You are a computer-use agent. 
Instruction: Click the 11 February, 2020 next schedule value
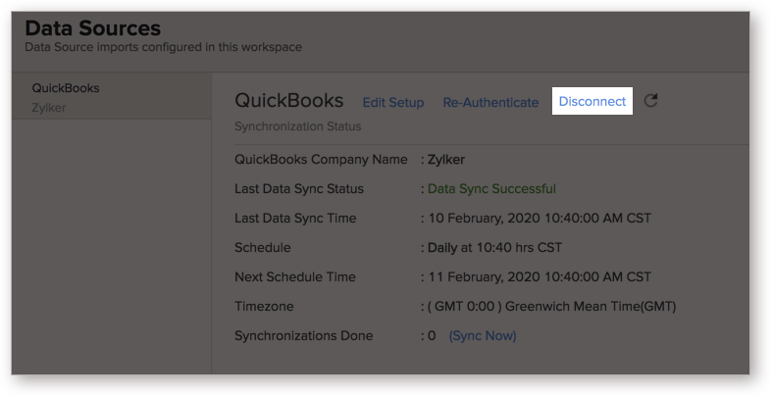pyautogui.click(x=540, y=276)
